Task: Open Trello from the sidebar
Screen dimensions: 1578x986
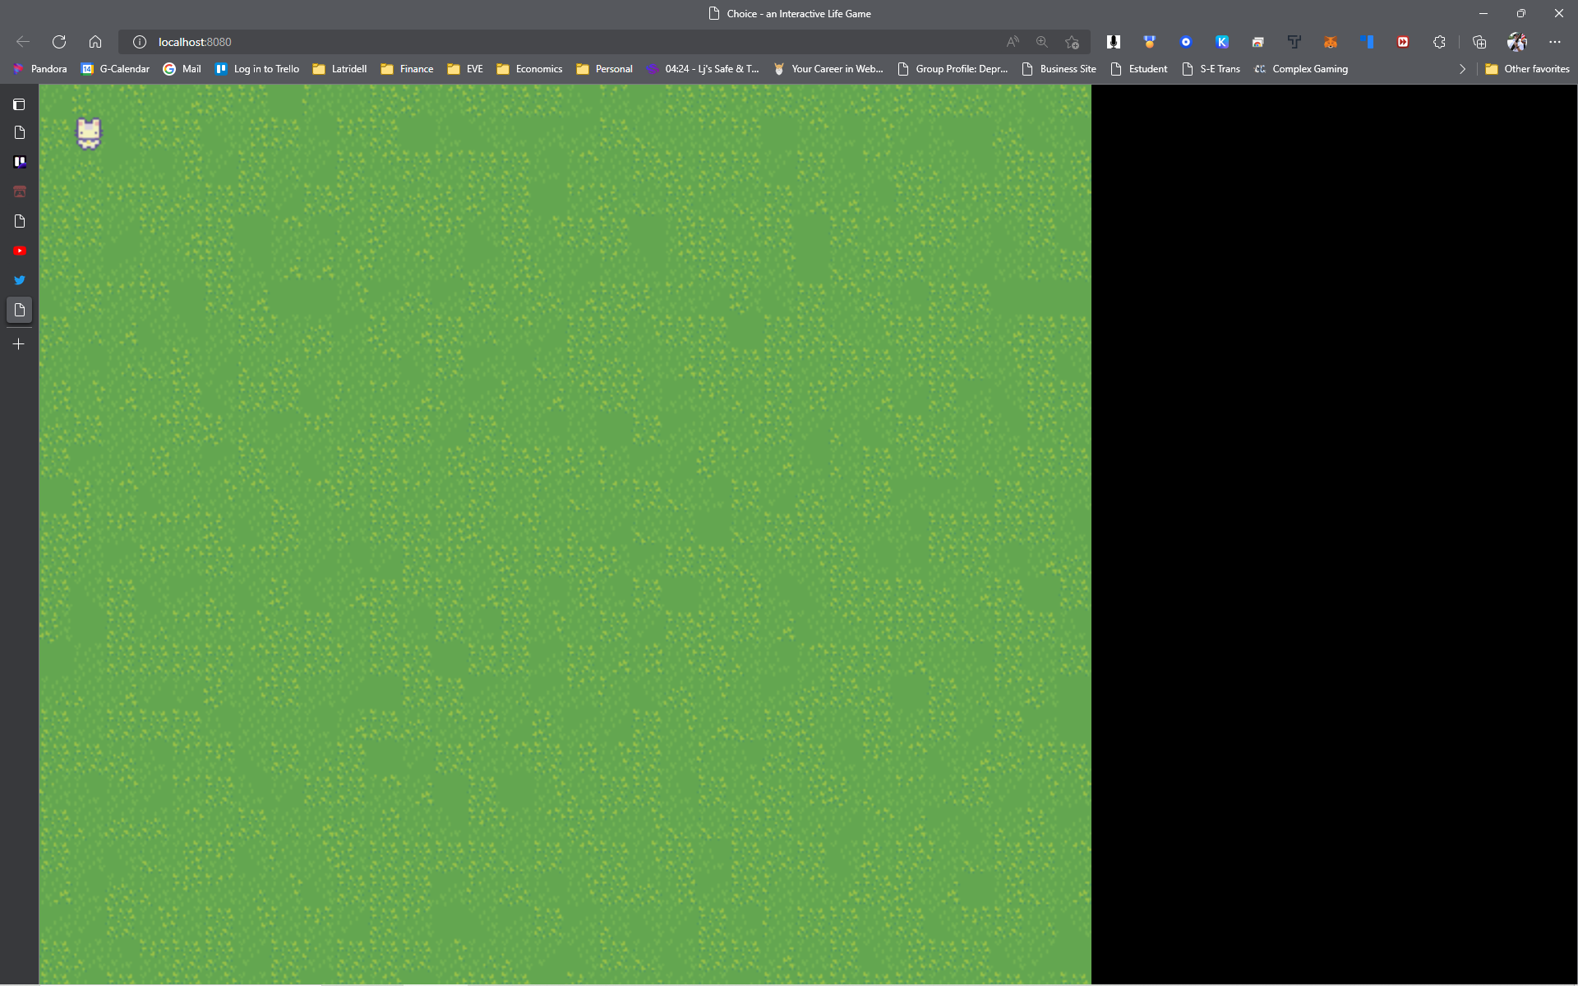Action: [x=19, y=162]
